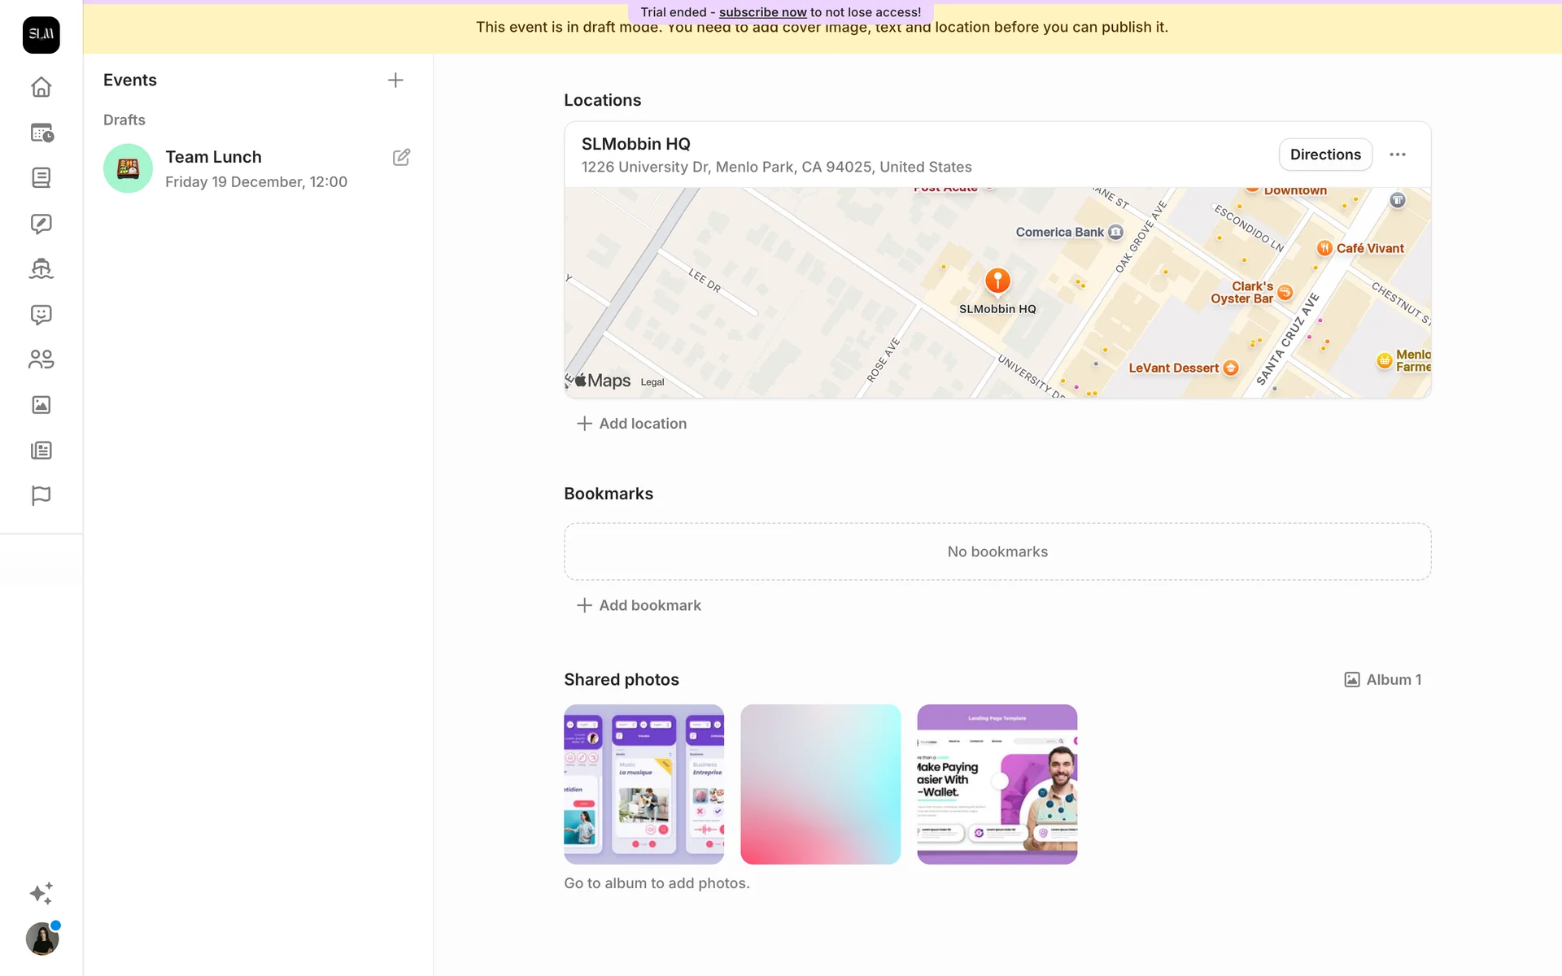Image resolution: width=1562 pixels, height=976 pixels.
Task: Click the subscribe now link
Action: 762,12
